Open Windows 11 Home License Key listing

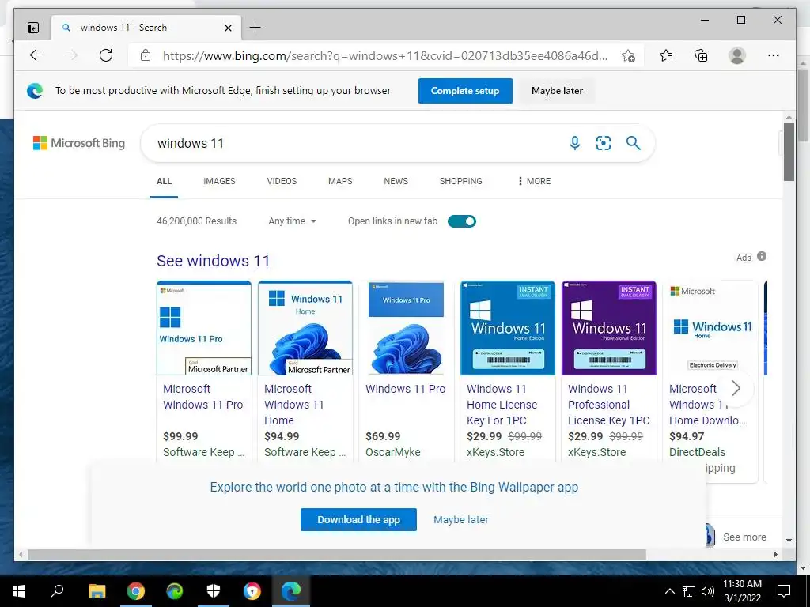tap(502, 405)
